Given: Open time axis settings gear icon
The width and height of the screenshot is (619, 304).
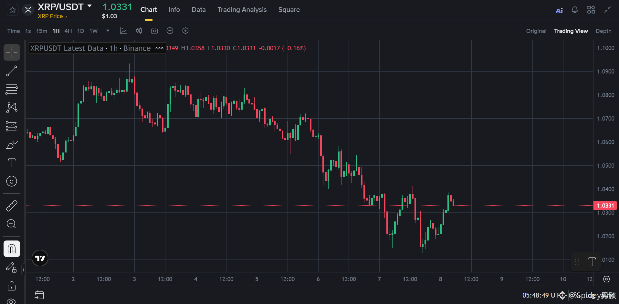Looking at the screenshot, I should (x=606, y=279).
